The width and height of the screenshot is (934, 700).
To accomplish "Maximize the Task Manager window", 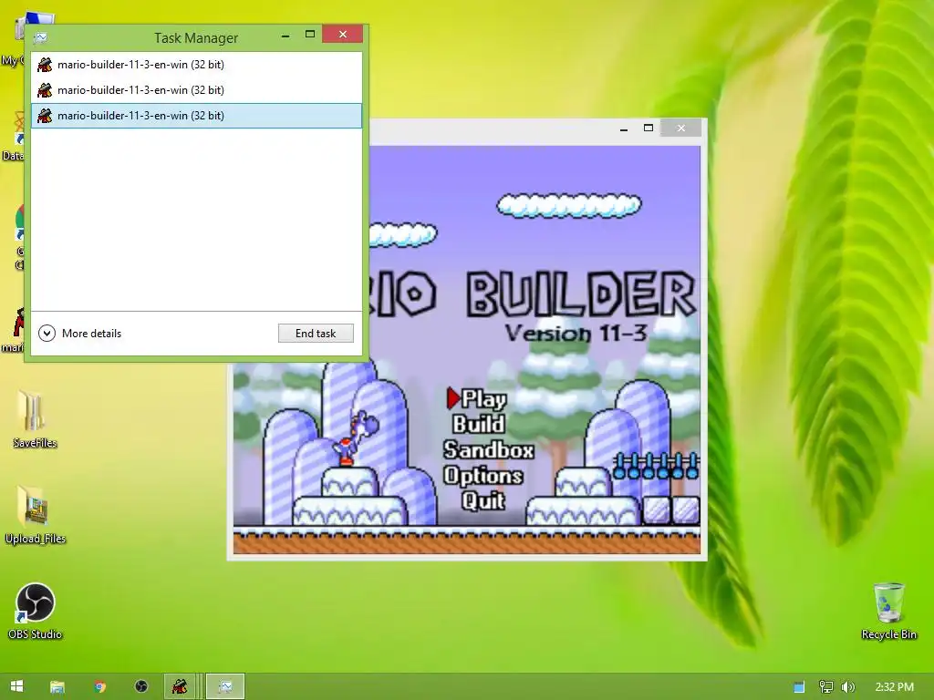I will coord(310,35).
